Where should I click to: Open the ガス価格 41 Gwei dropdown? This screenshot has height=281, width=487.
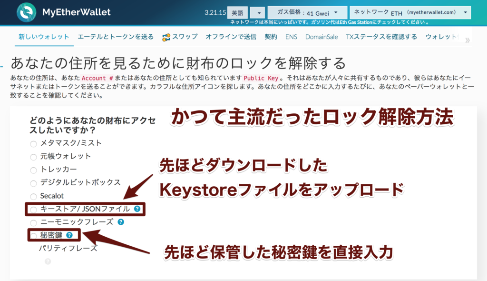tap(307, 13)
